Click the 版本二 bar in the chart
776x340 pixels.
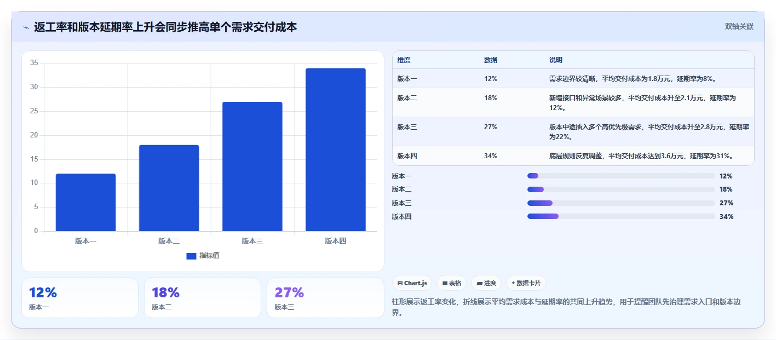point(169,188)
